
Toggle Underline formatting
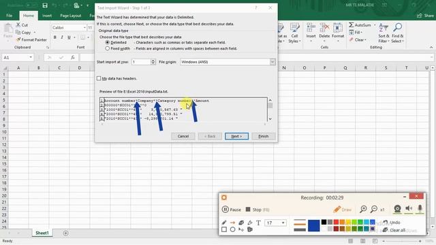[69, 37]
